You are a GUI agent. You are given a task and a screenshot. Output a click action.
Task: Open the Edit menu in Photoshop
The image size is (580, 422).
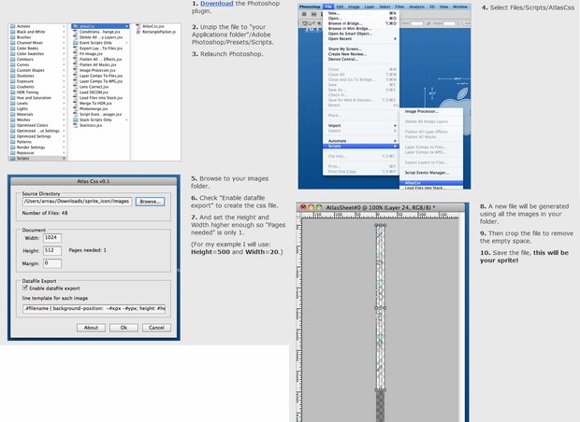pos(340,7)
